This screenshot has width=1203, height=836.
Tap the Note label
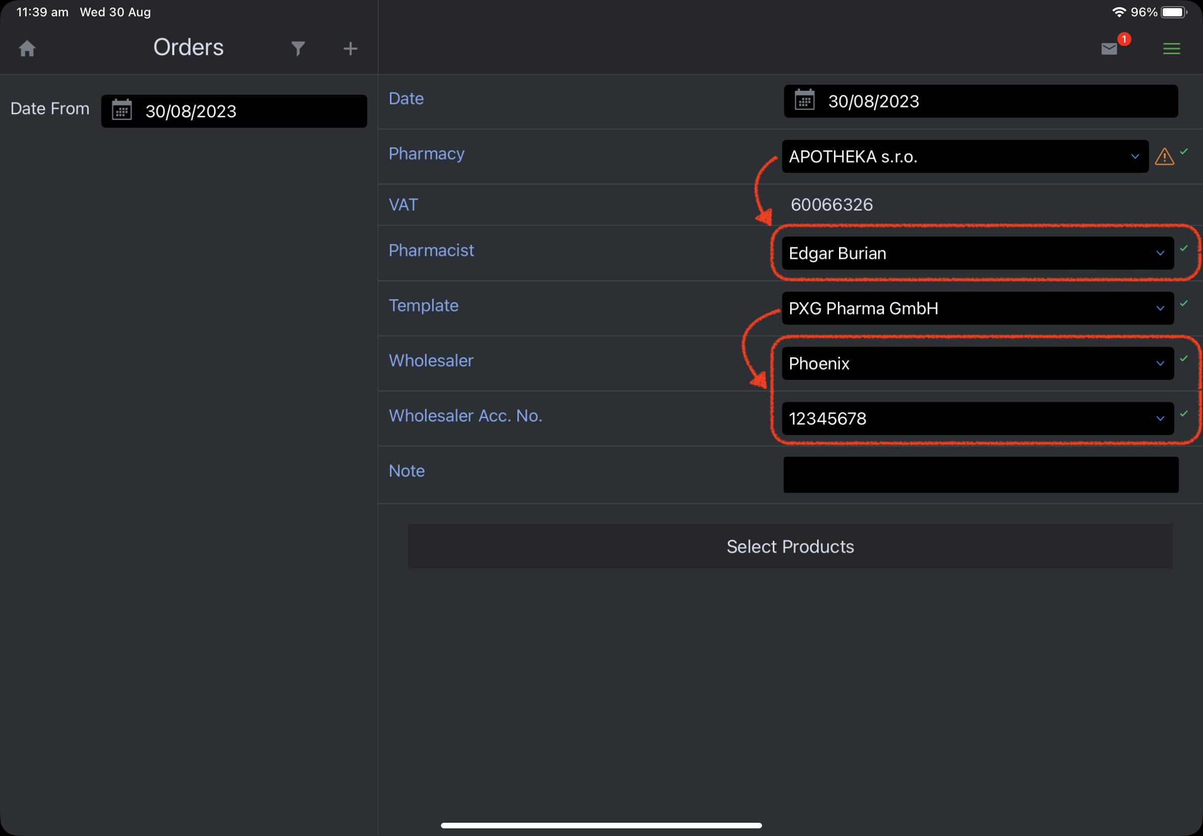tap(406, 471)
